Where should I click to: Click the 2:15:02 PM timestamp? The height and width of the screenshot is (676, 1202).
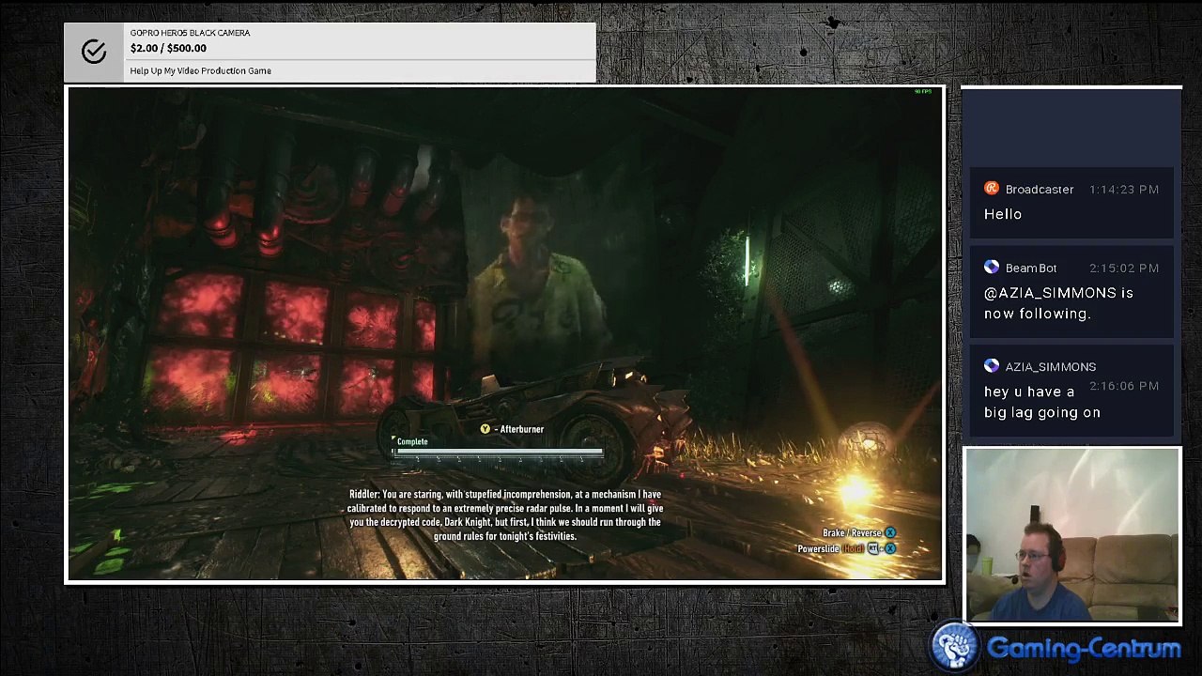point(1124,269)
